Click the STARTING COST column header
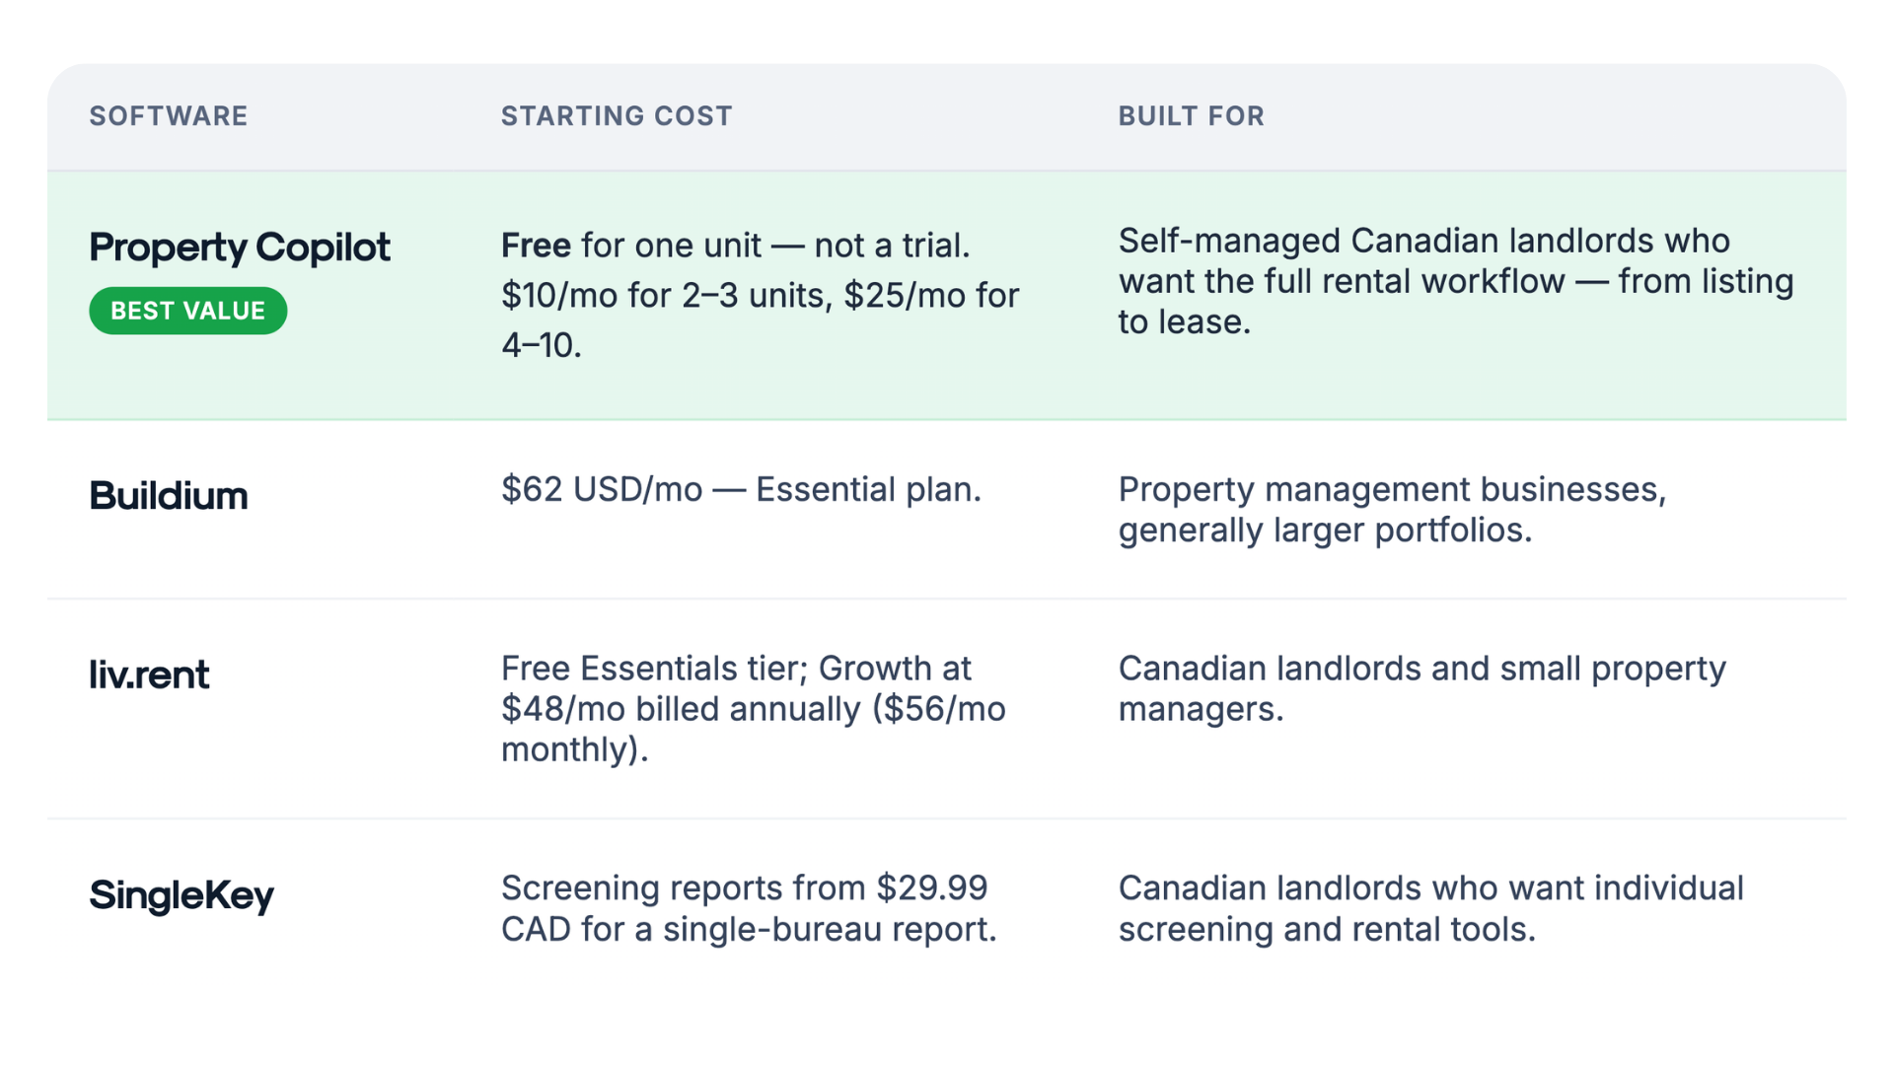The height and width of the screenshot is (1065, 1894). pos(617,116)
